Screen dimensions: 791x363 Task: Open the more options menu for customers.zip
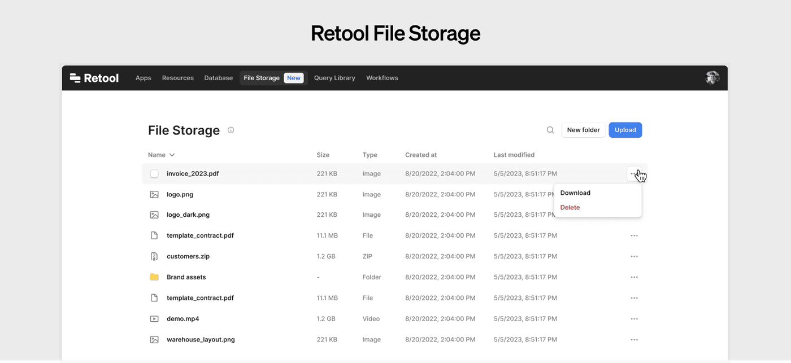tap(634, 256)
